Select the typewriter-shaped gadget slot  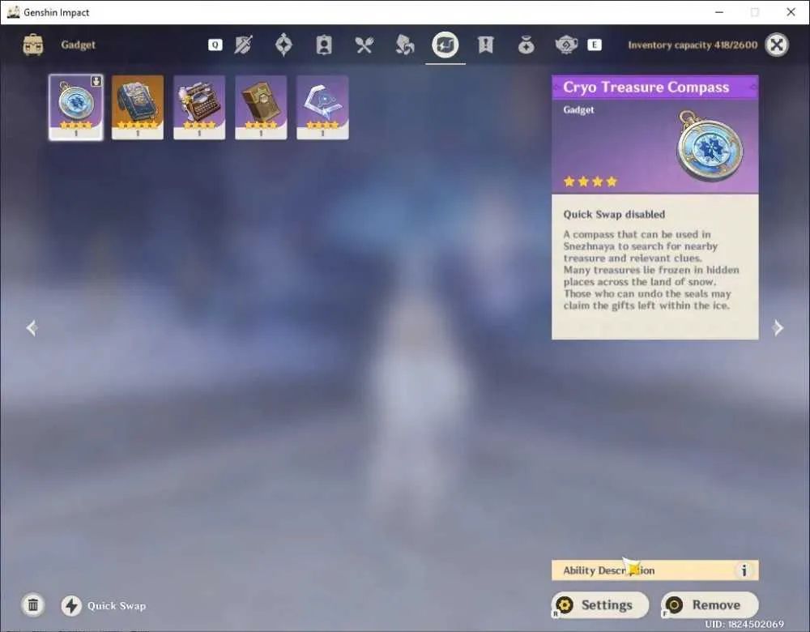click(199, 108)
